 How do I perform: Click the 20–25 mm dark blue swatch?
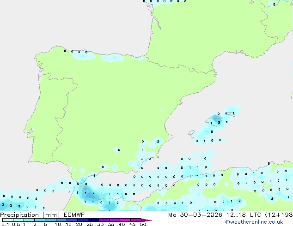[x=83, y=220]
